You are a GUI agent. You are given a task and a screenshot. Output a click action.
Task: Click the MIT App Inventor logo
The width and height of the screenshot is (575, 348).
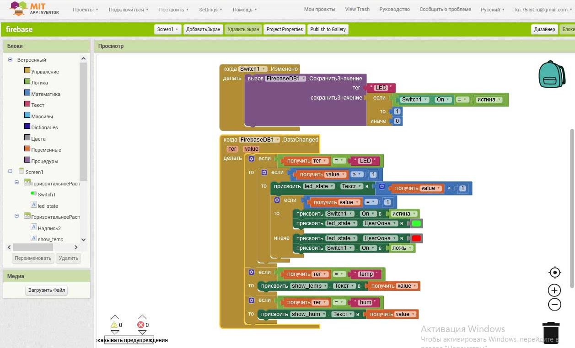click(34, 9)
